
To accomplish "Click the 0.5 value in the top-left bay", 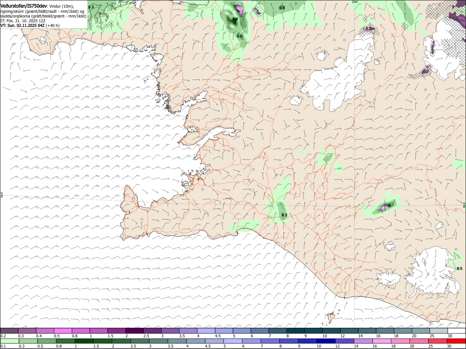I will point(91,7).
